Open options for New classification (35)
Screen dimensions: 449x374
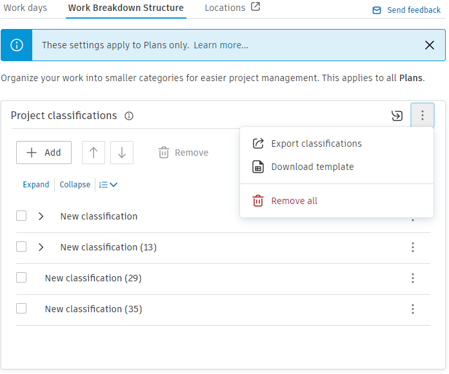click(x=413, y=309)
